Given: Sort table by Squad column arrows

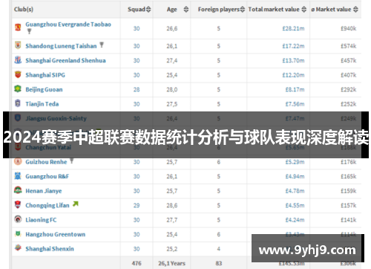Looking at the screenshot, I should click(x=148, y=10).
